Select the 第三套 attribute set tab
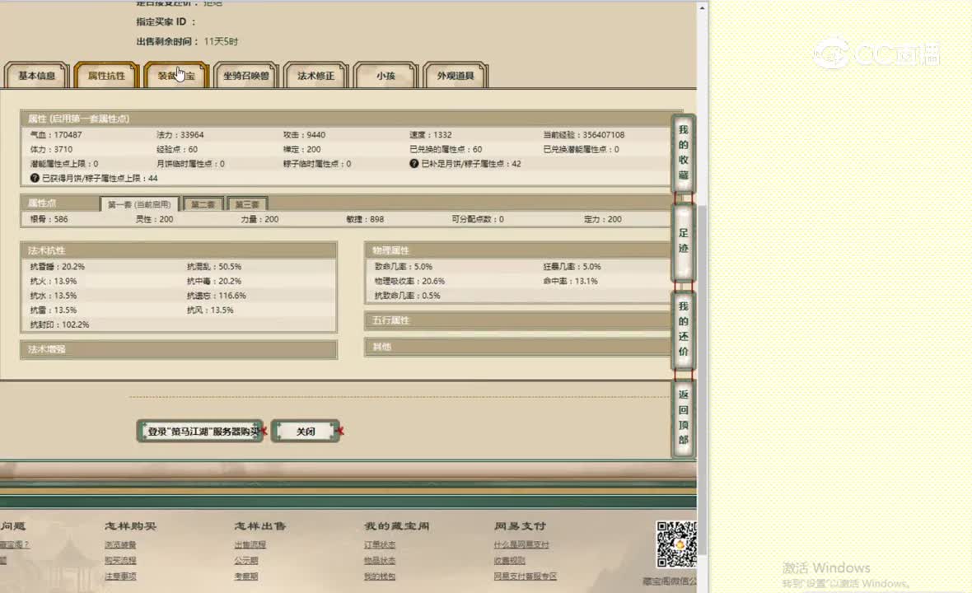 point(247,204)
